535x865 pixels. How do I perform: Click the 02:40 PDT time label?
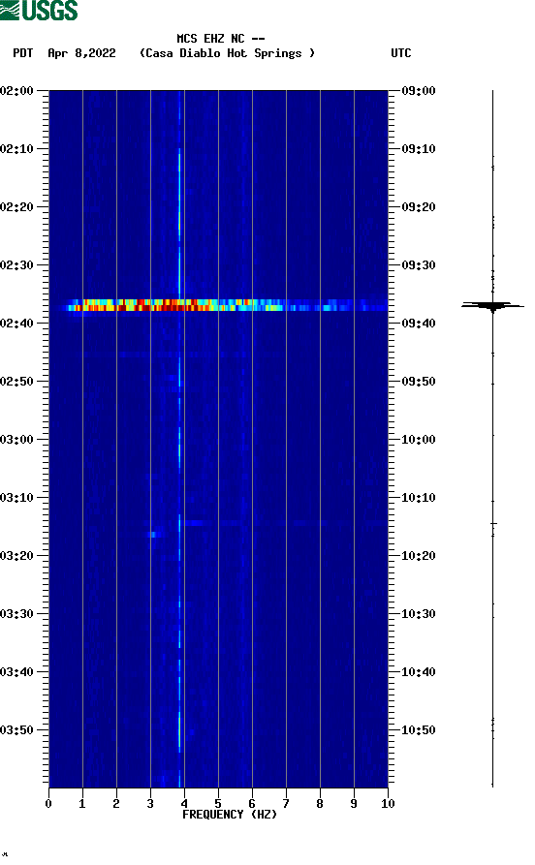17,324
